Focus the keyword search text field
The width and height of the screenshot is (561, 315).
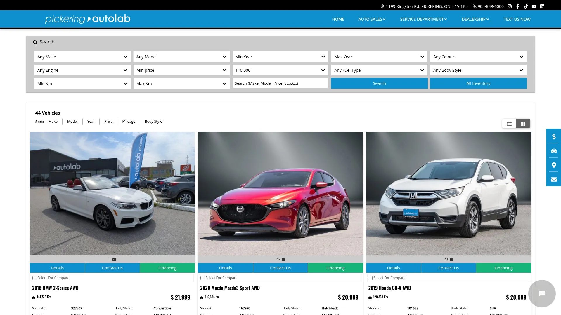click(x=280, y=83)
